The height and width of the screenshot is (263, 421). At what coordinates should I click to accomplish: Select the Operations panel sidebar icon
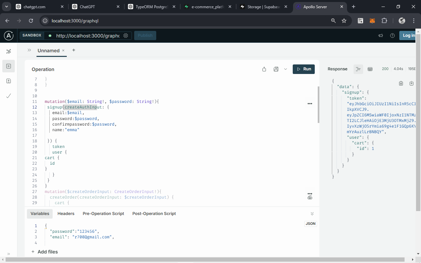tap(9, 66)
